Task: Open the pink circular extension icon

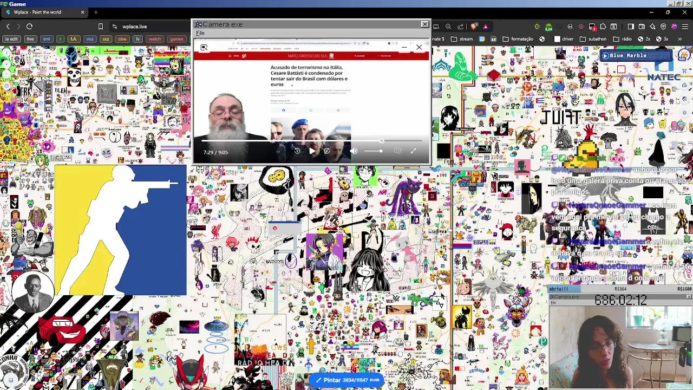Action: (x=581, y=27)
